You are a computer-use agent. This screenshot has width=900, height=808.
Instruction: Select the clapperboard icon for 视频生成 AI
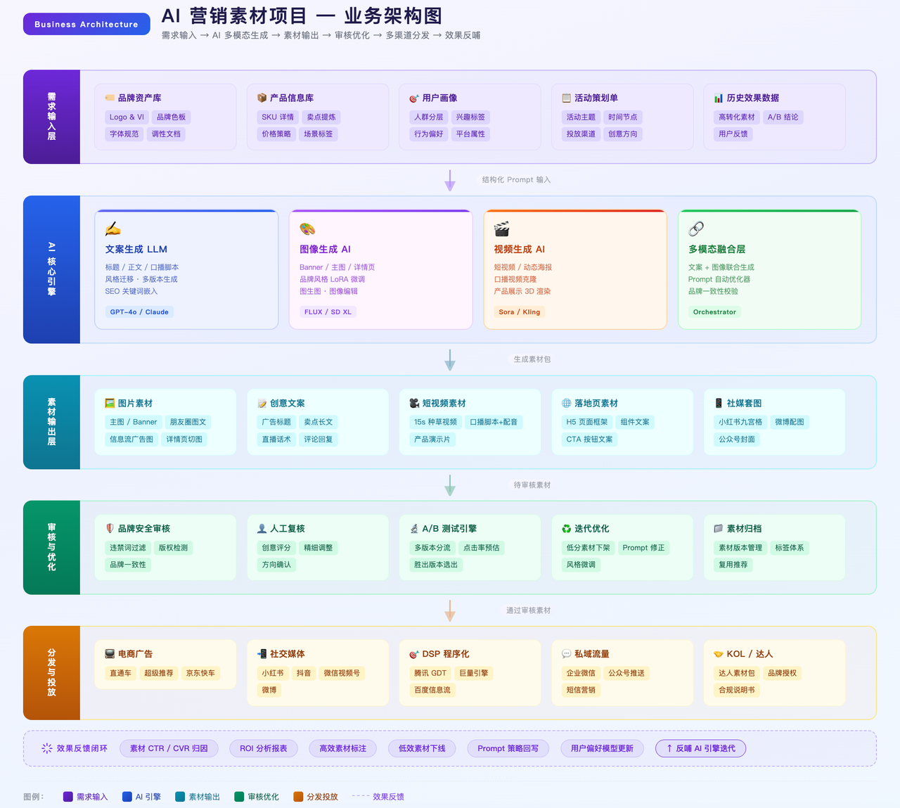[501, 227]
